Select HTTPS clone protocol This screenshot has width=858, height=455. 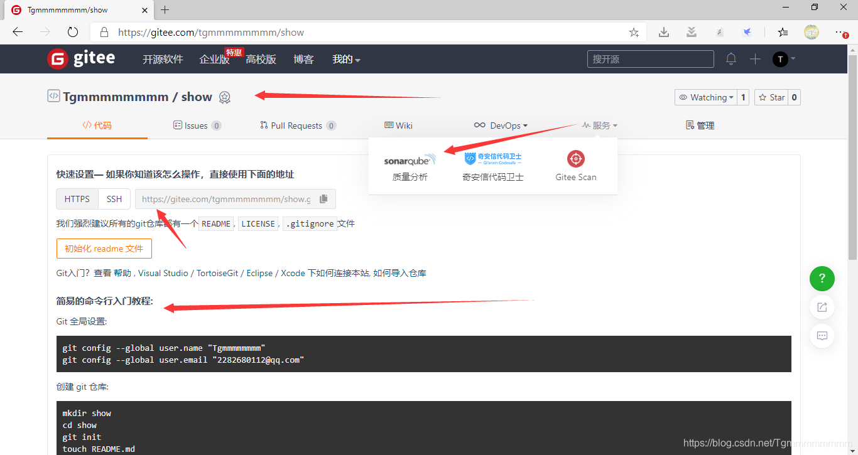(x=77, y=199)
